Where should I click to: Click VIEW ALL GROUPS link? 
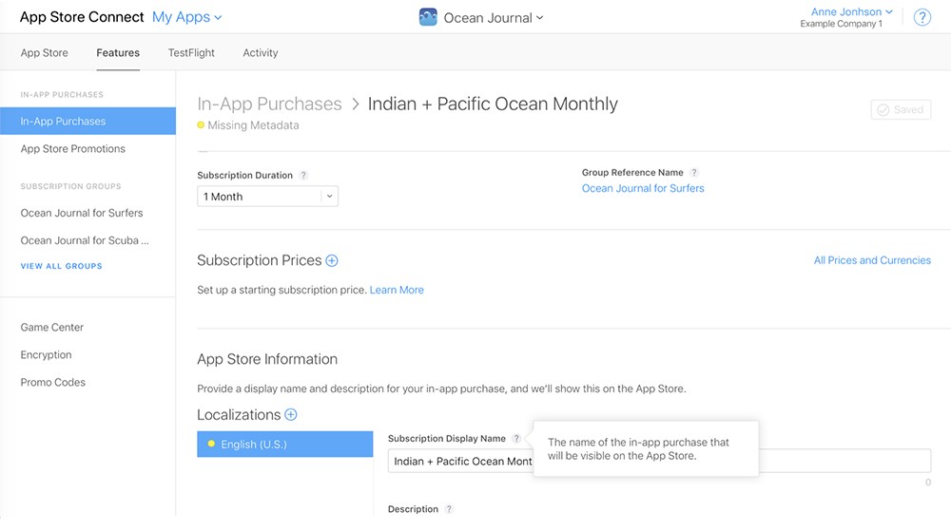click(61, 266)
